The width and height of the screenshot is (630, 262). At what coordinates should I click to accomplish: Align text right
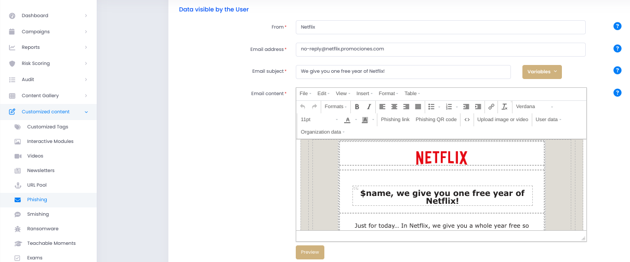tap(406, 107)
